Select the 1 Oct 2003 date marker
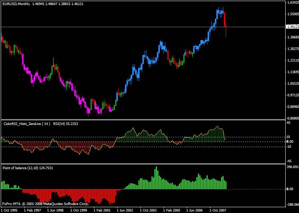Screen dimensions: 299x213 click(149, 210)
